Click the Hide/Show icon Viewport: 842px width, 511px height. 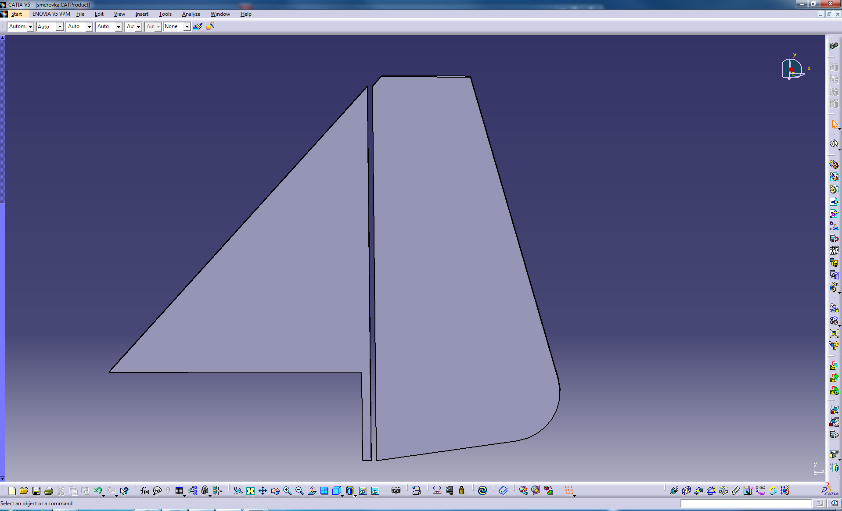[363, 491]
